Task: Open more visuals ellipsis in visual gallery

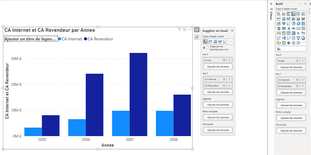Action: click(x=303, y=43)
